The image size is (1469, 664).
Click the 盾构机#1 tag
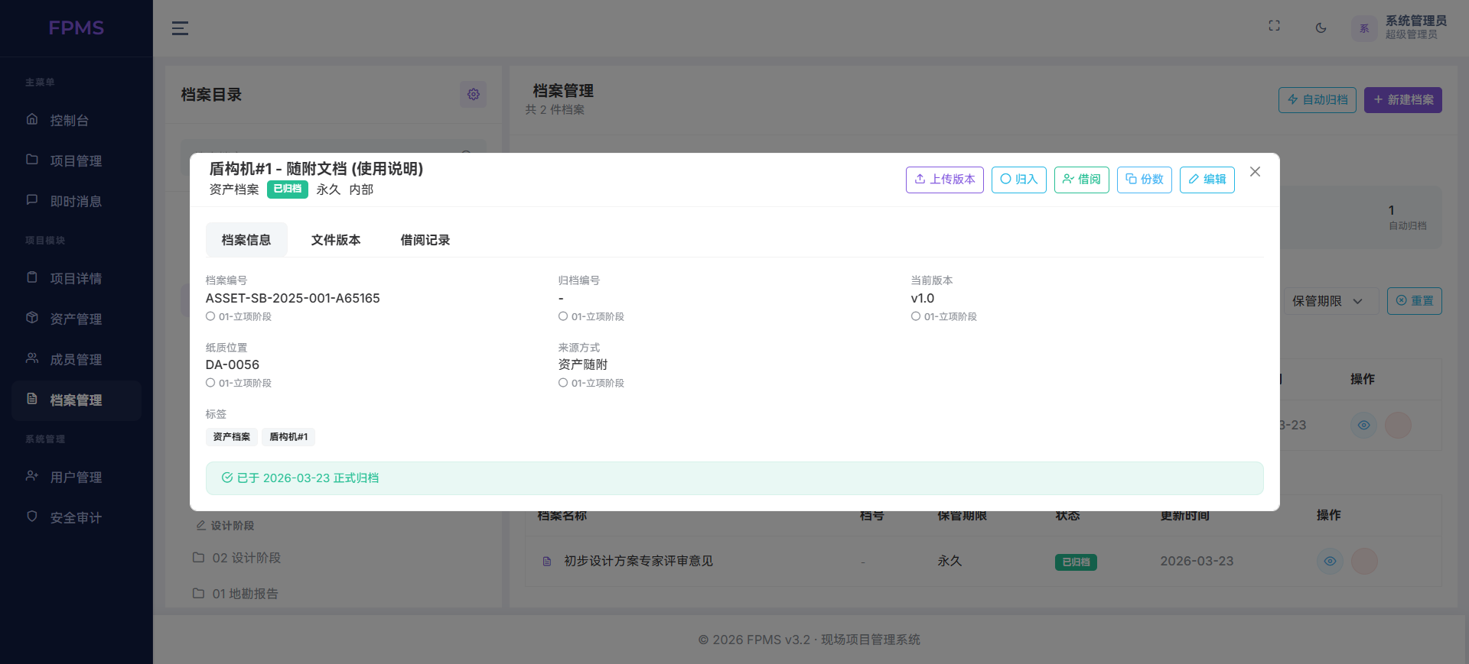288,437
